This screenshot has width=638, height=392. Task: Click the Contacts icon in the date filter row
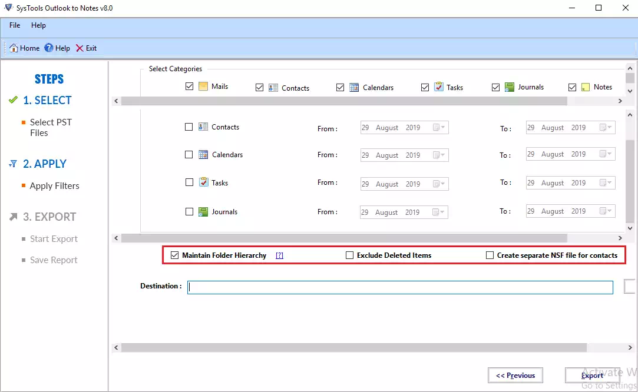point(203,127)
